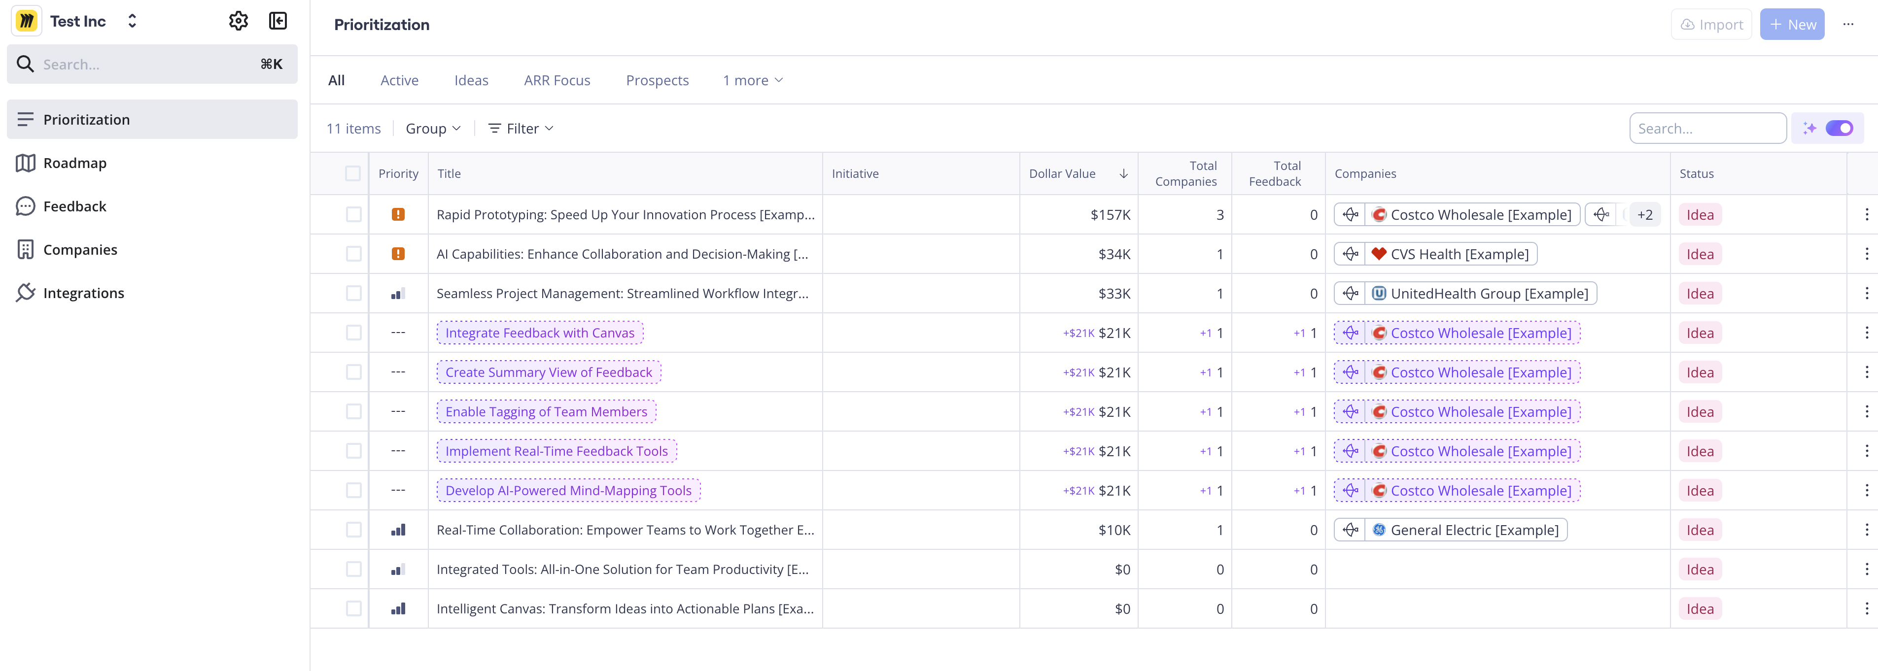The height and width of the screenshot is (671, 1878).
Task: Click the Miro logo next to Test Inc
Action: [x=27, y=21]
